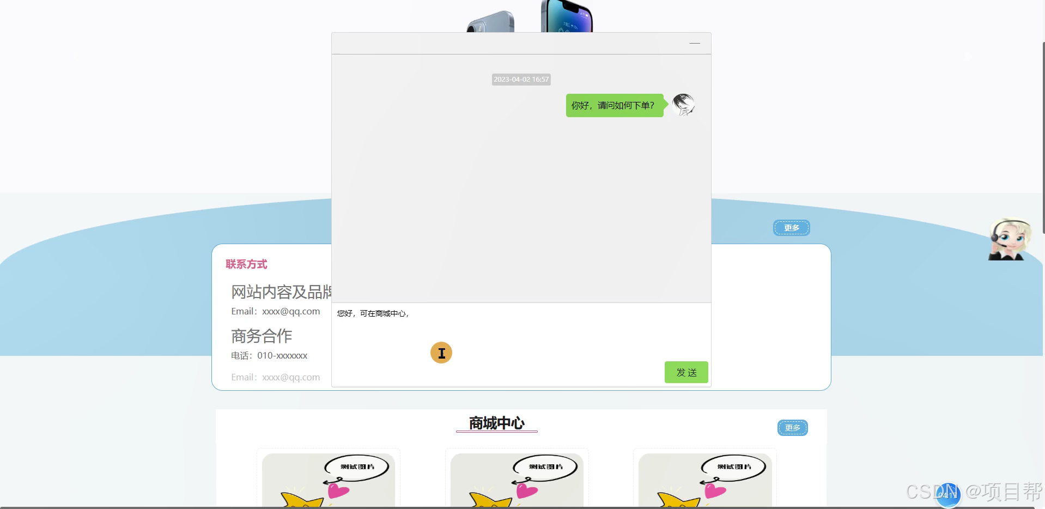Open the middle product thumbnail in 商城中心

(x=517, y=480)
